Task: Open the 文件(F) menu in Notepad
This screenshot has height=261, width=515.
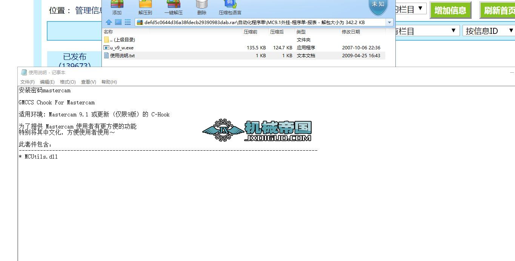Action: click(x=28, y=82)
